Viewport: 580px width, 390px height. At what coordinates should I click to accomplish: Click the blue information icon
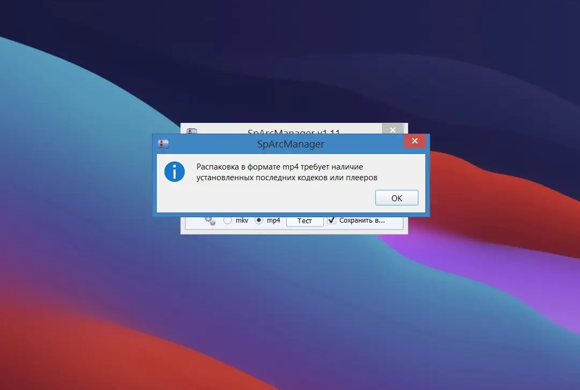point(175,172)
